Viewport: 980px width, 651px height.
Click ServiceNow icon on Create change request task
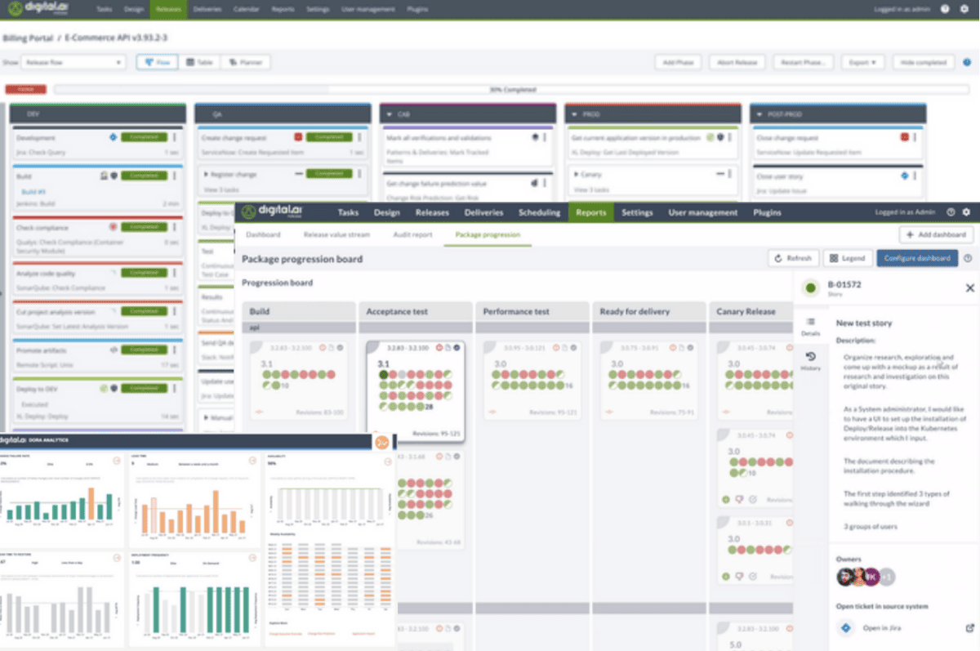point(298,137)
